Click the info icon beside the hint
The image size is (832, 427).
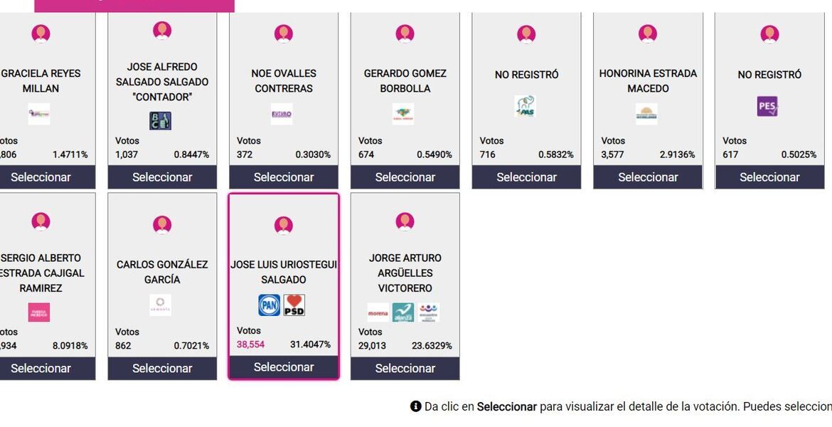(x=416, y=406)
